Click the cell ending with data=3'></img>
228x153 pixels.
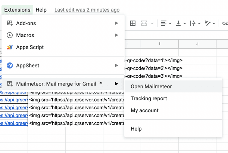pyautogui.click(x=153, y=76)
